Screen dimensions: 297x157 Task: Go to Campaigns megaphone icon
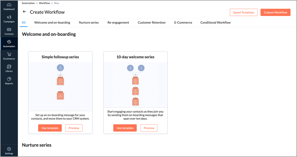pyautogui.click(x=9, y=17)
